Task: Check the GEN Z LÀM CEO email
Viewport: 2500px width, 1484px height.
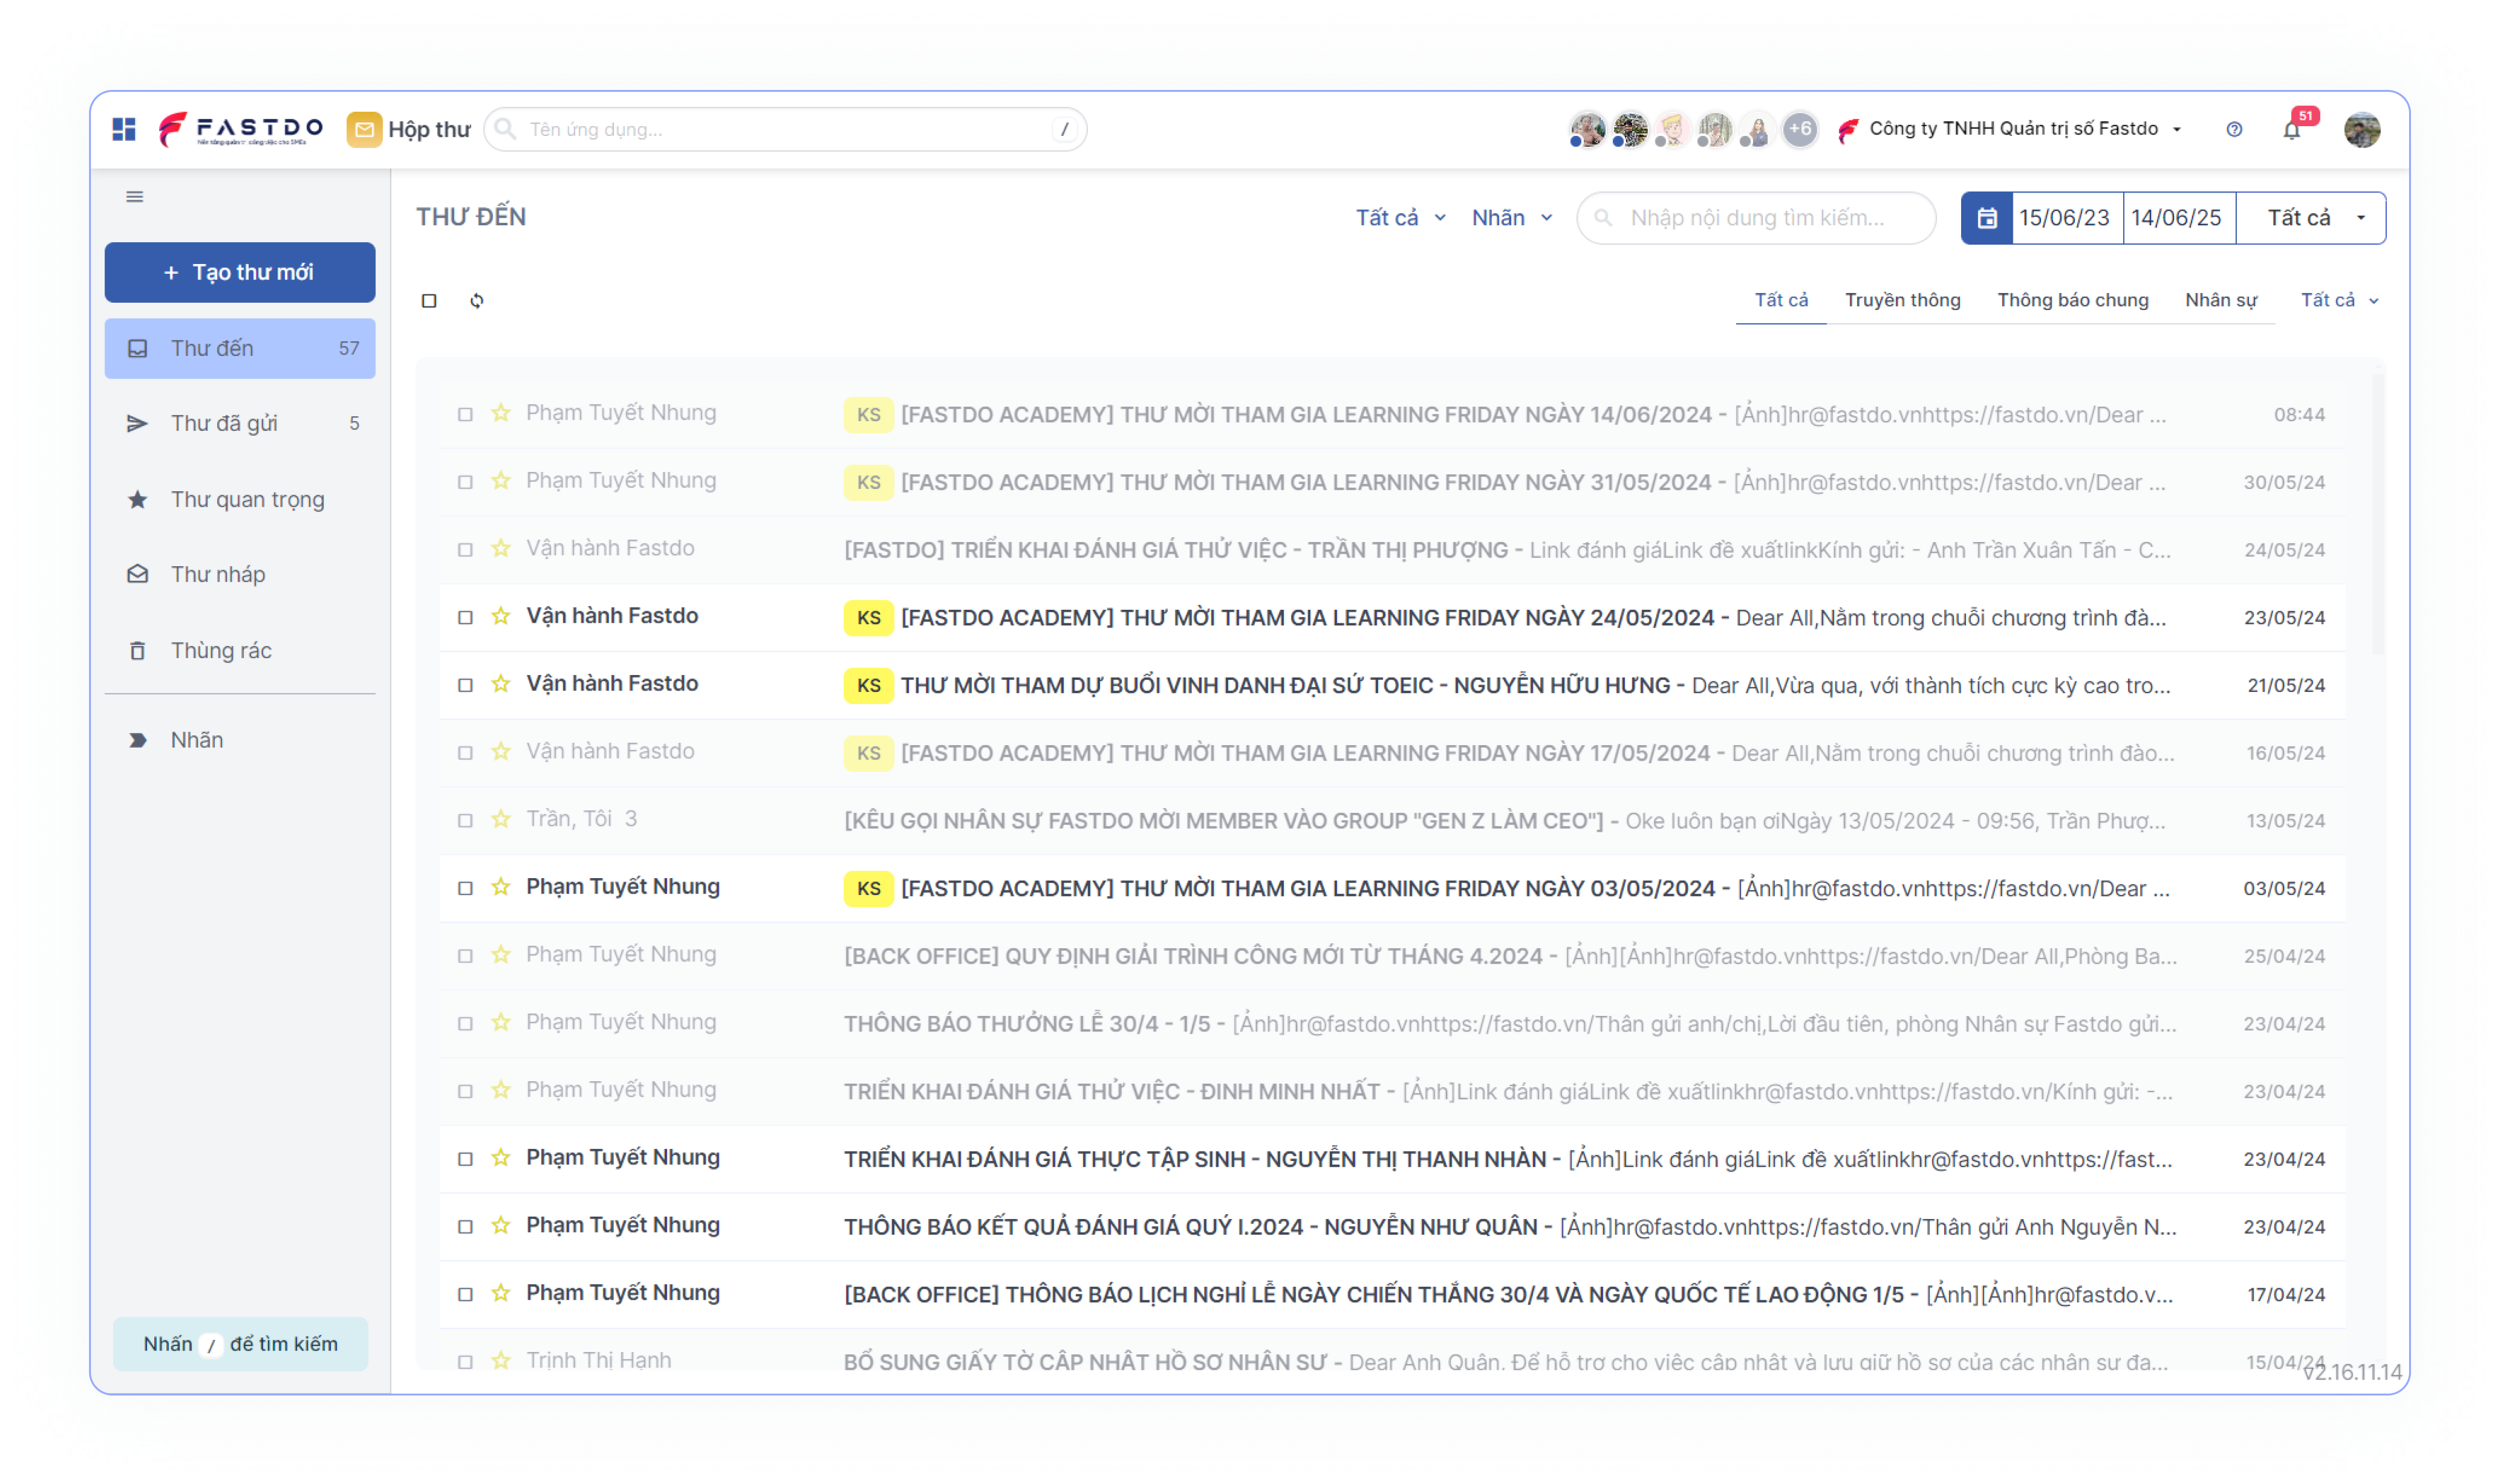Action: tap(465, 820)
